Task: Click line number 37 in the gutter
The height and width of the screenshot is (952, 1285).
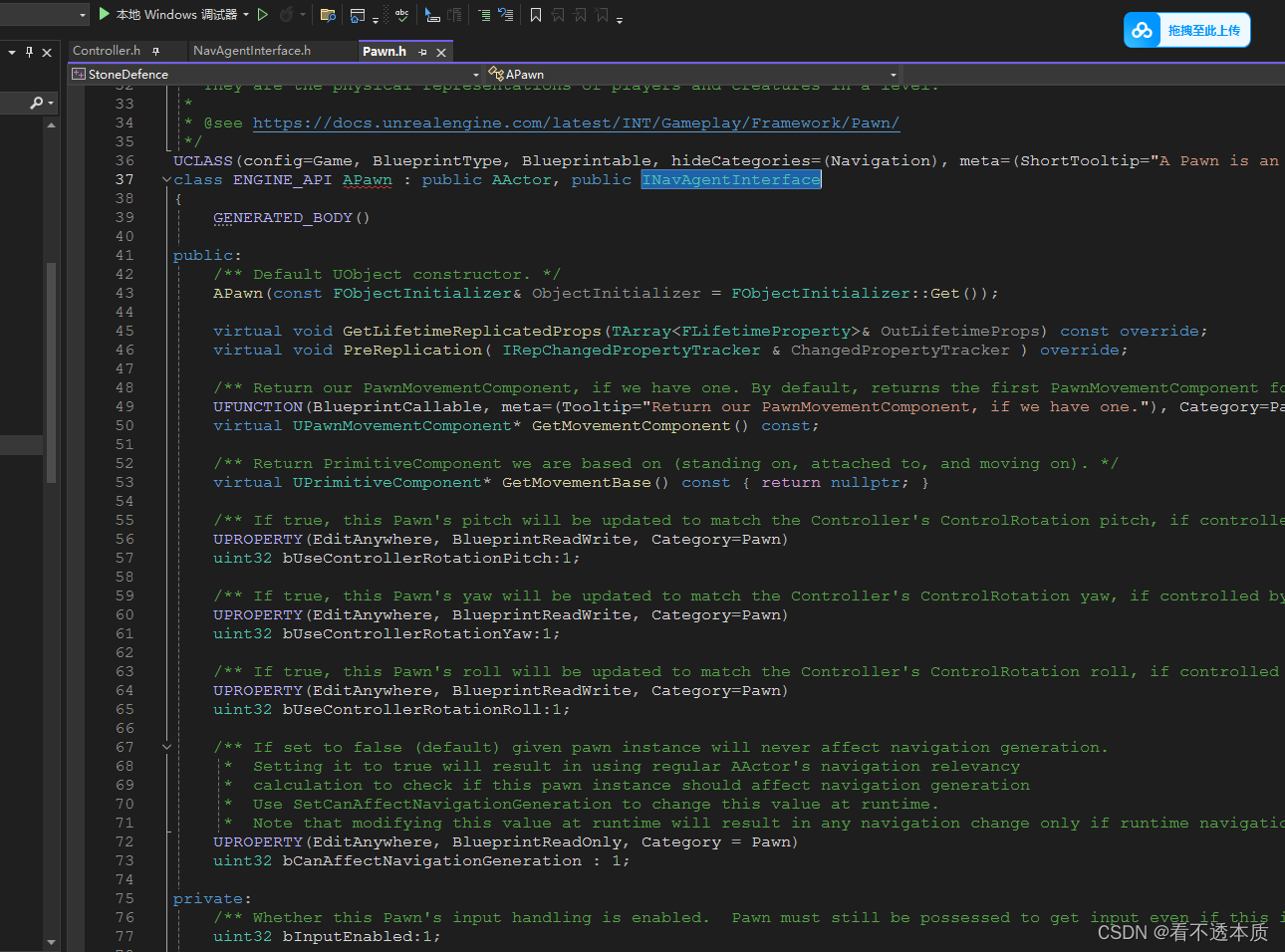Action: [x=125, y=180]
